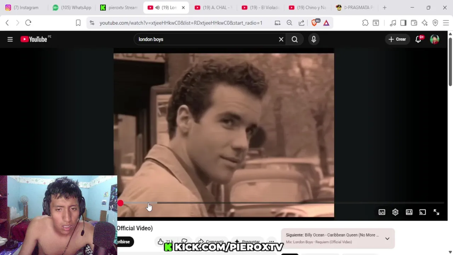The height and width of the screenshot is (255, 453).
Task: Start voice search with the microphone icon
Action: pyautogui.click(x=314, y=39)
